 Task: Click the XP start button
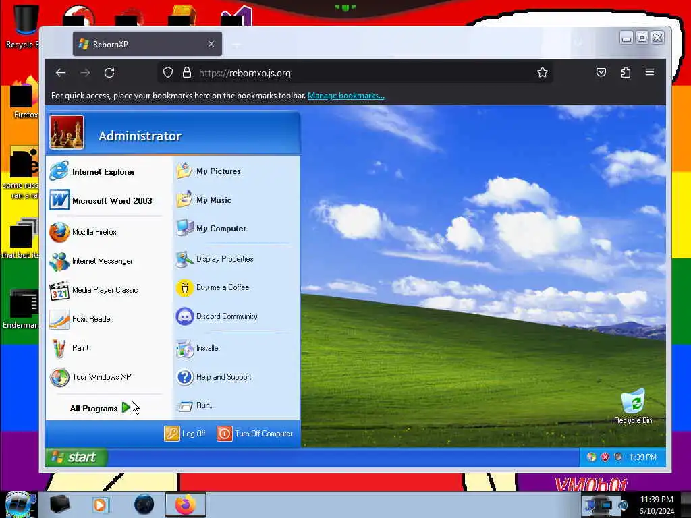(76, 457)
